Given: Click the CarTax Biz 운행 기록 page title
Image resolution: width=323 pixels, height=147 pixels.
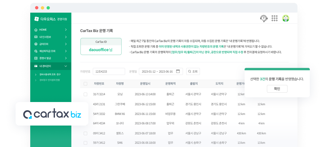Looking at the screenshot, I should [x=96, y=31].
